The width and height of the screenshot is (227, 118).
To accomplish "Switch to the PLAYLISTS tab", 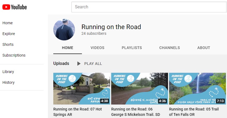I will (132, 48).
